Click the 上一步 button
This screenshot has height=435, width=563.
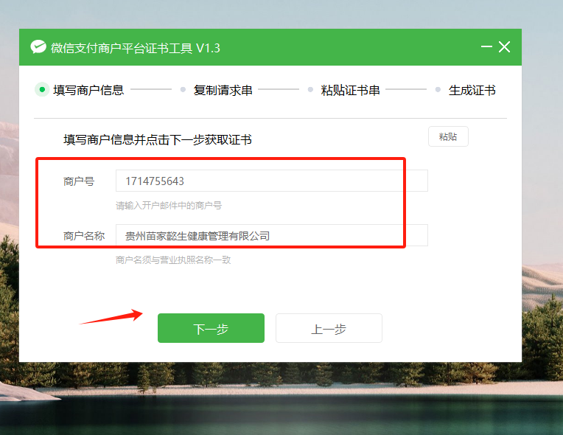329,328
